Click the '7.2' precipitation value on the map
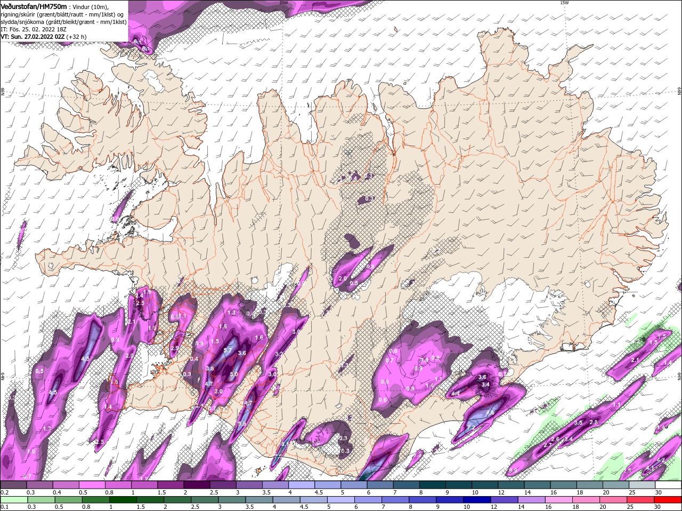Screen dimensions: 682x511 point(470,427)
